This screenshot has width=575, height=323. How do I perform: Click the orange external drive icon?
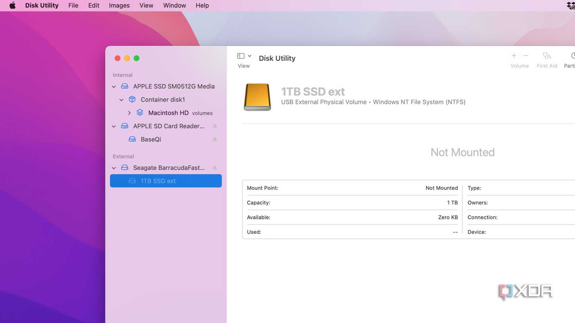(x=257, y=97)
